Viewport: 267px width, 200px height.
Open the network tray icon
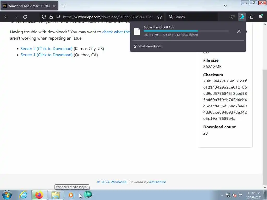click(x=228, y=195)
